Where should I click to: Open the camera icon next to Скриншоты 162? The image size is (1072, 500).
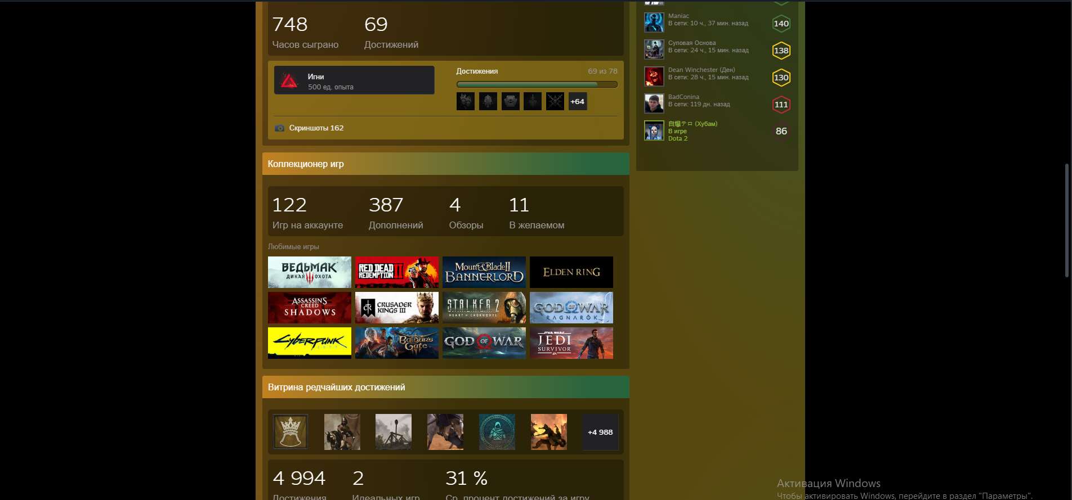pos(279,128)
